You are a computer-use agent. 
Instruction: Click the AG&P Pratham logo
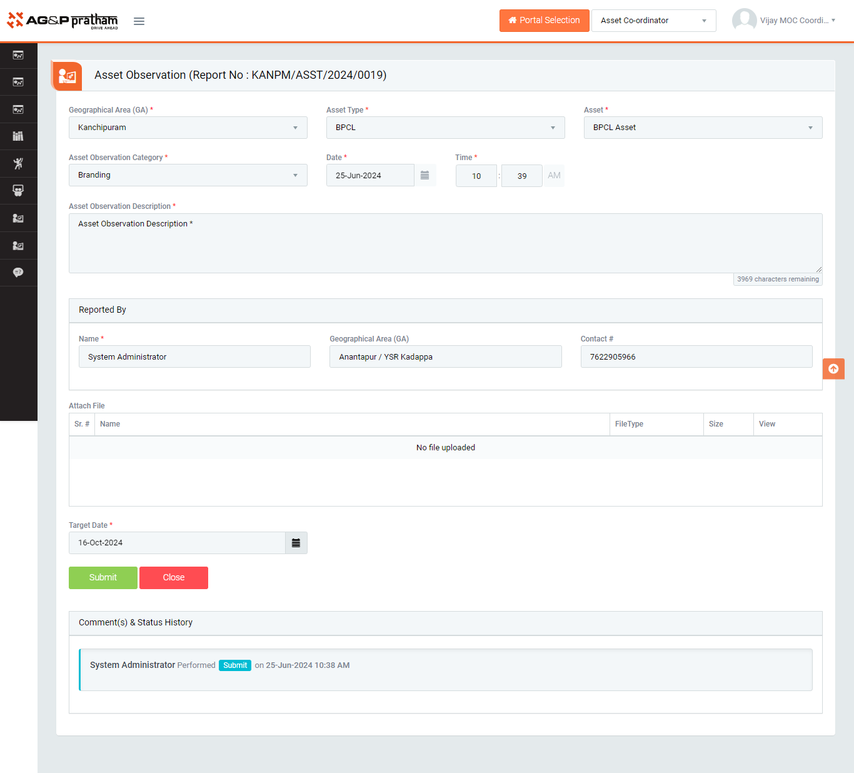tap(63, 21)
